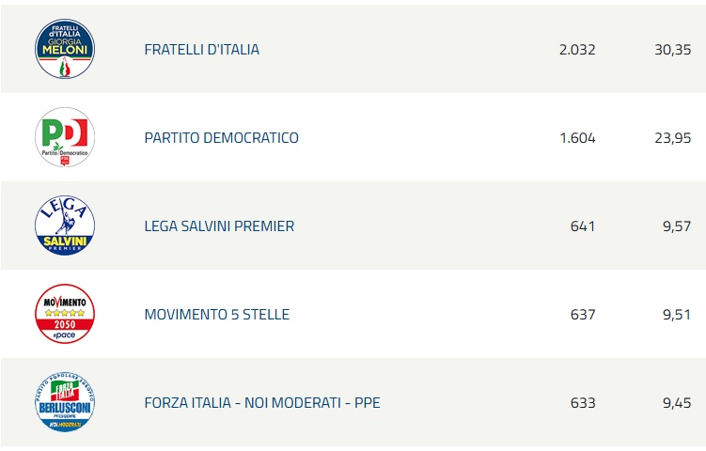The width and height of the screenshot is (706, 451).
Task: Select the MOVIMENTO 5 STELLE name
Action: [x=216, y=315]
